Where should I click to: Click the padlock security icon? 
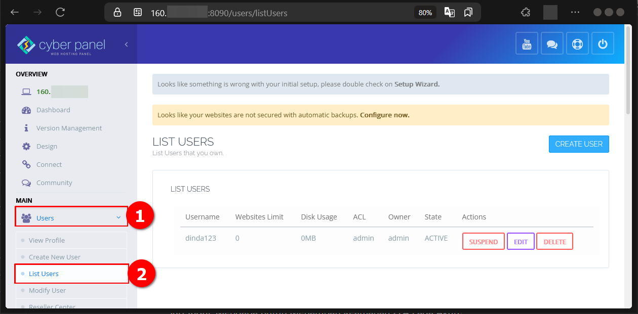coord(117,13)
